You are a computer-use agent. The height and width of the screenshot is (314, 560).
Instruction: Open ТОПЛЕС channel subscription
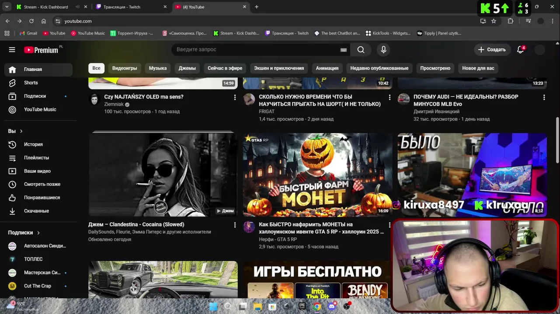click(x=38, y=259)
